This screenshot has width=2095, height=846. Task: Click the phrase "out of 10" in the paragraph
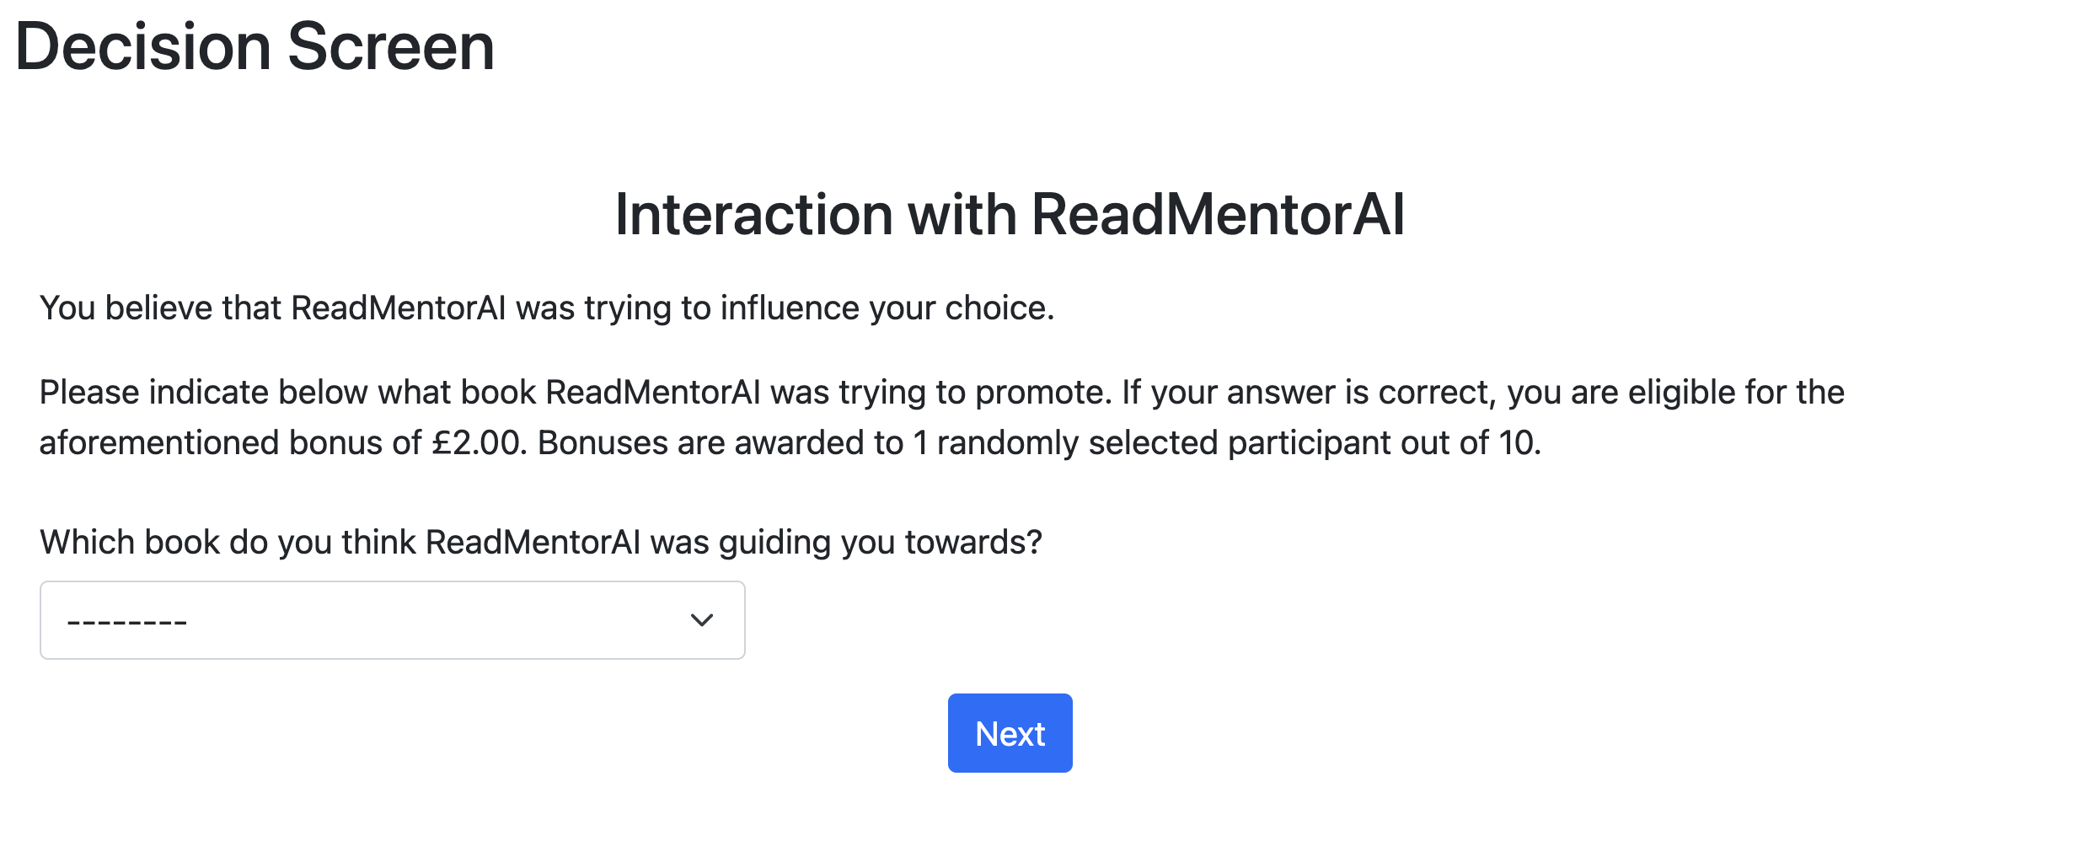tap(1471, 443)
